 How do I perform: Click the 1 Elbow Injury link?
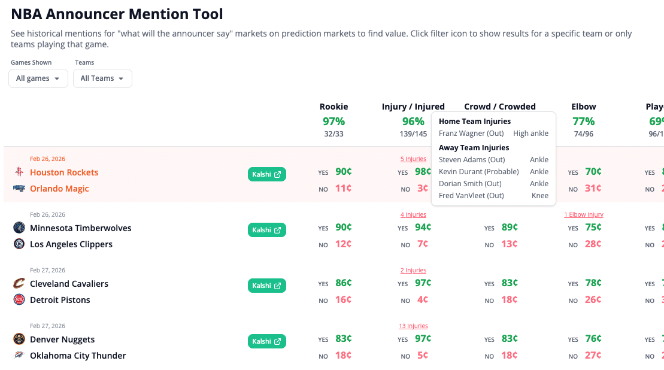pos(584,214)
